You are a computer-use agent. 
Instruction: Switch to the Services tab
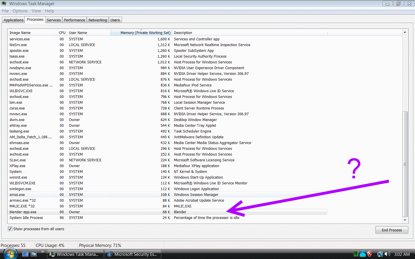(x=54, y=20)
